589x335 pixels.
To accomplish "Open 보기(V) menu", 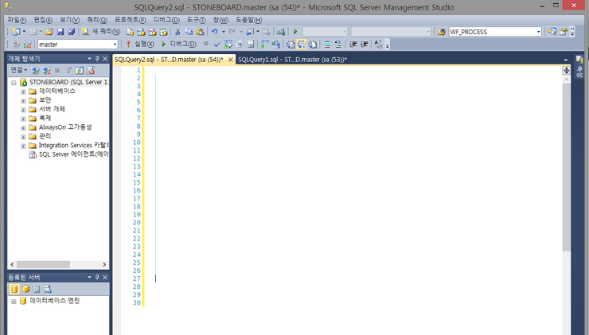I will point(69,20).
